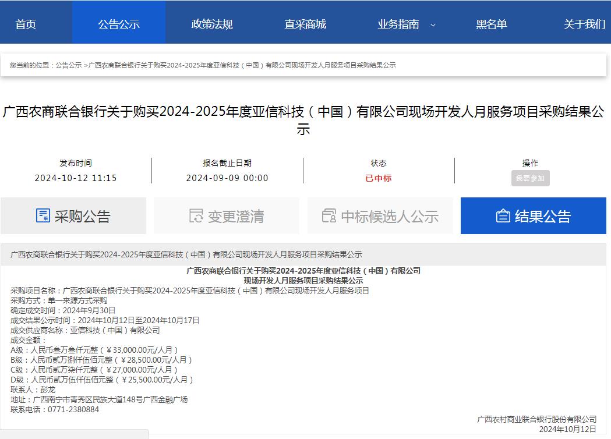Click 确定成交时间：2024年9月30日 line
This screenshot has width=611, height=439.
point(63,310)
